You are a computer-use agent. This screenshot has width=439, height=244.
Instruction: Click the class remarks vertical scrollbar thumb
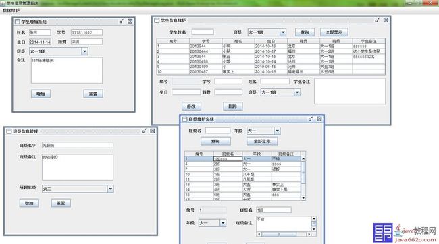point(314,224)
